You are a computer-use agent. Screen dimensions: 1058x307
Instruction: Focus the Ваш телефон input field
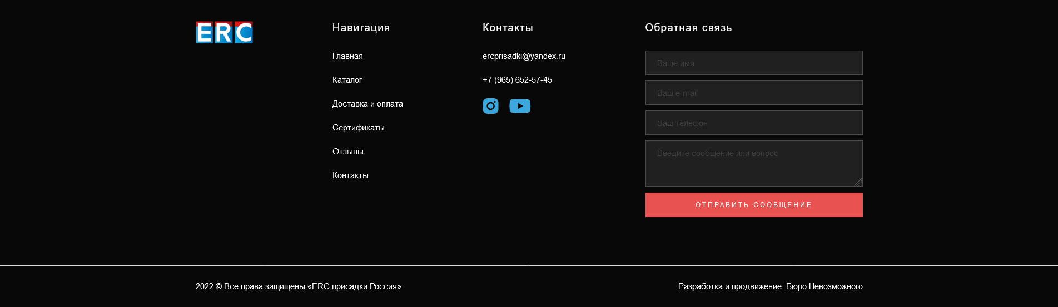click(x=754, y=123)
